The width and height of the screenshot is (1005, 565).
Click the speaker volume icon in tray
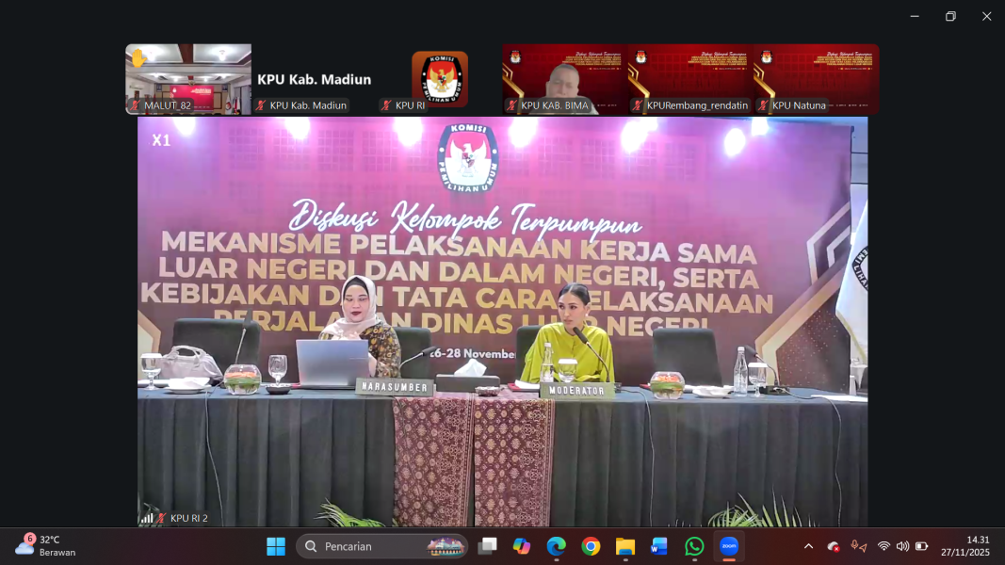click(902, 546)
